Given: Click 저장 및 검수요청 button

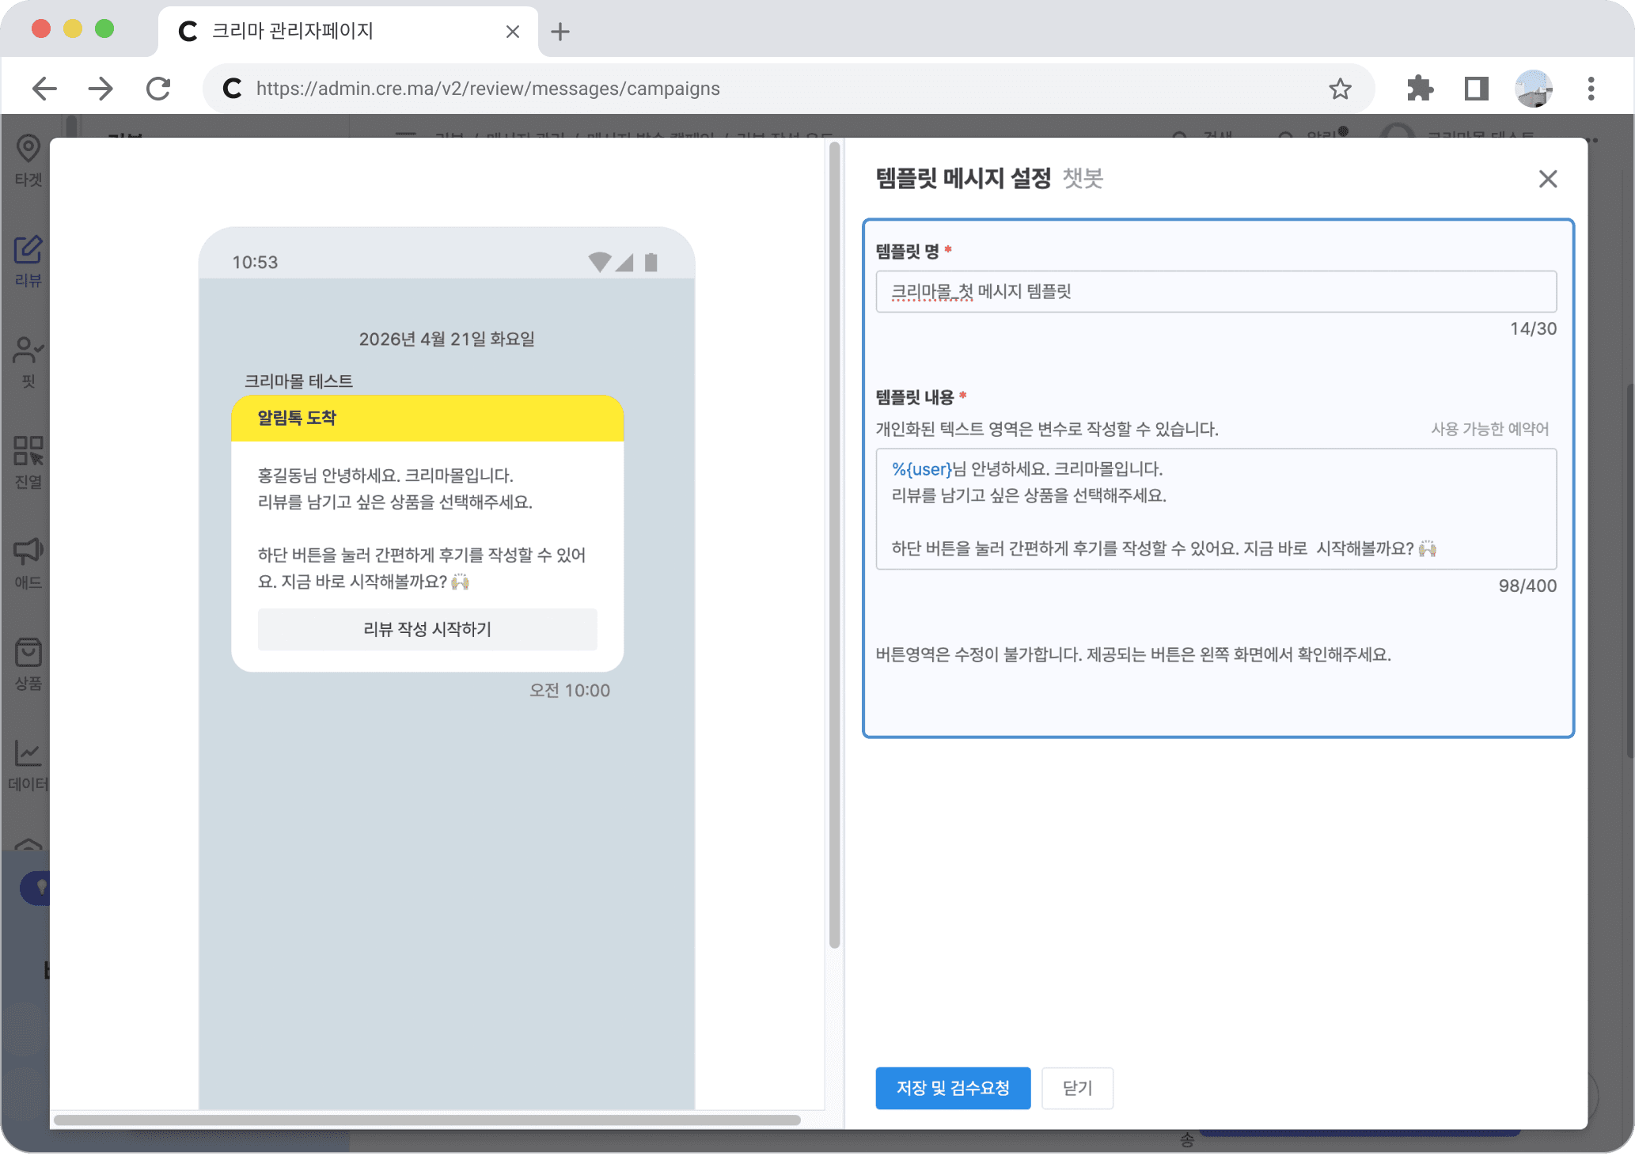Looking at the screenshot, I should [x=952, y=1088].
